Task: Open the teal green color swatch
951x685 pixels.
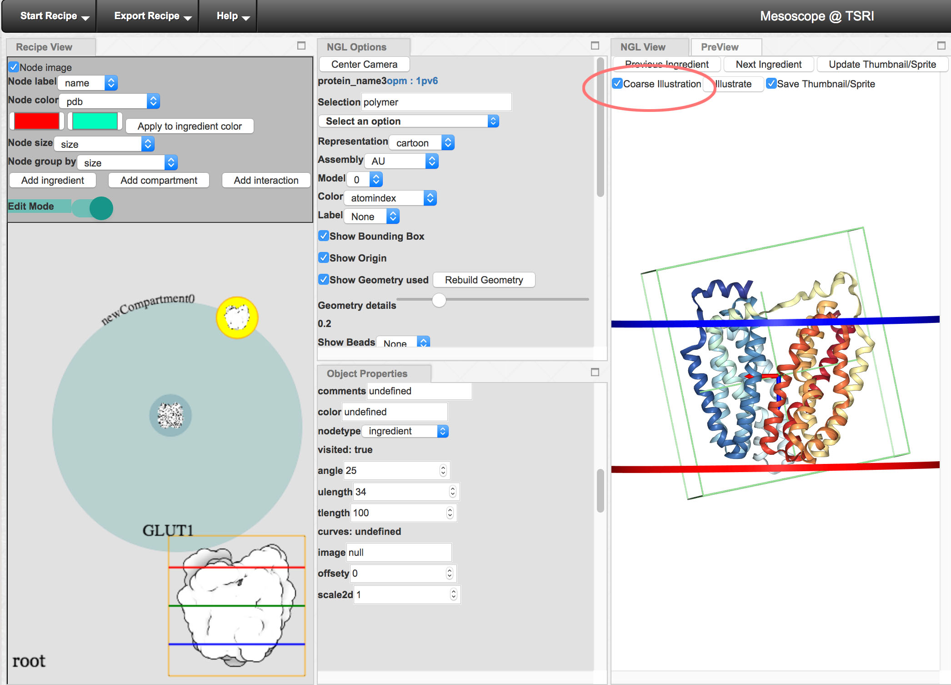Action: 95,121
